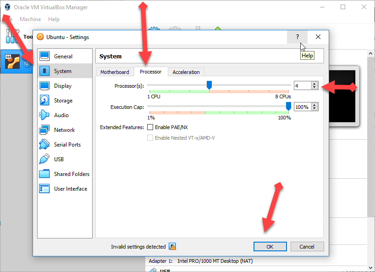Decrease execution cap with down arrow
375x272 pixels.
click(x=314, y=109)
